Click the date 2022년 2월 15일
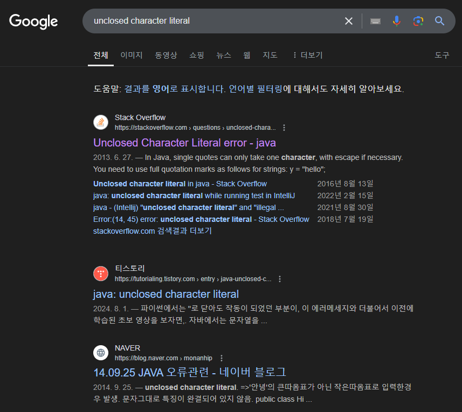Image resolution: width=462 pixels, height=412 pixels. pyautogui.click(x=345, y=195)
